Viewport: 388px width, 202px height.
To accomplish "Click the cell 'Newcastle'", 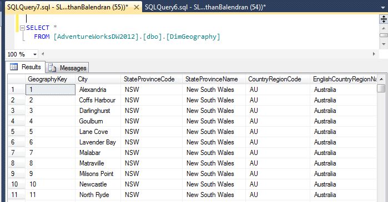I will (98, 184).
